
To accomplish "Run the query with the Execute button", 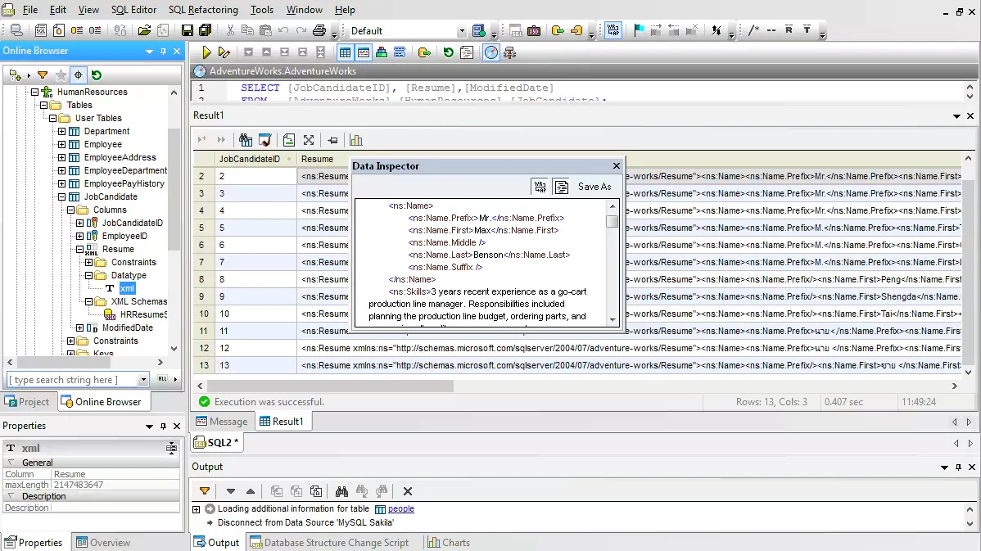I will 207,52.
